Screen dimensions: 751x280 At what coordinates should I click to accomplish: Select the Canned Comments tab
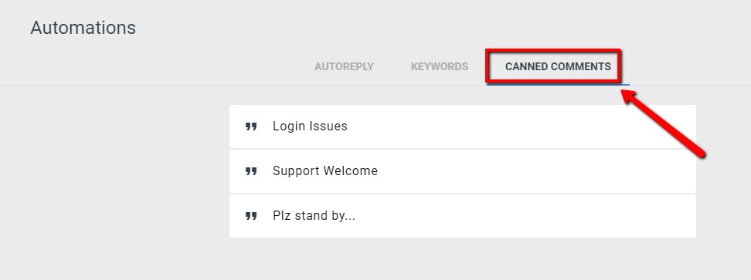558,67
